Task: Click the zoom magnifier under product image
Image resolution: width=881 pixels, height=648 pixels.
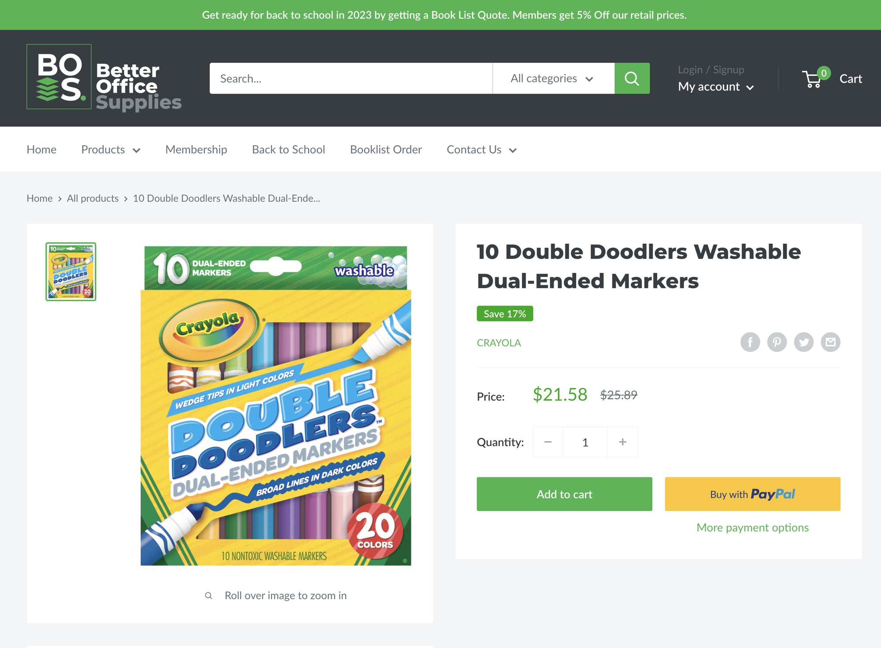Action: click(x=209, y=596)
